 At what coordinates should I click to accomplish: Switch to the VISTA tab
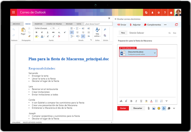[x=79, y=24]
